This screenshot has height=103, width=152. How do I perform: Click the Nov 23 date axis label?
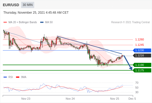pos(26,99)
